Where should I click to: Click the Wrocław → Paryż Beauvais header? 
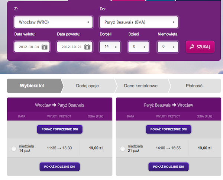[59, 105]
